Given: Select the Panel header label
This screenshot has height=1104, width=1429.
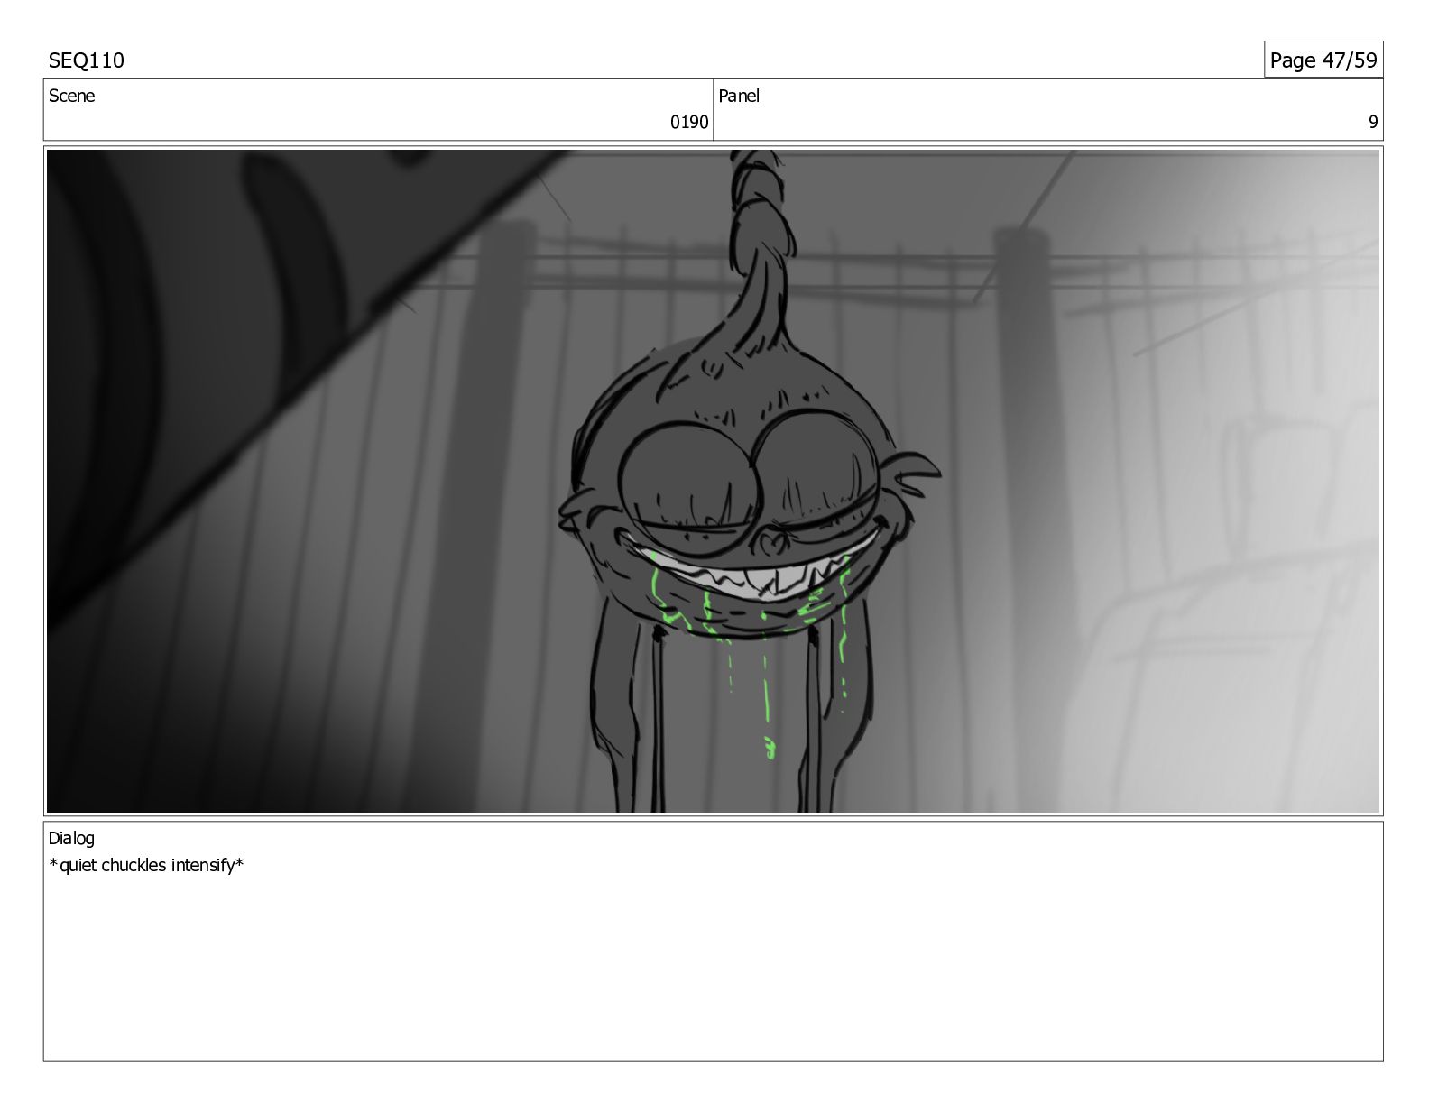Looking at the screenshot, I should [739, 96].
